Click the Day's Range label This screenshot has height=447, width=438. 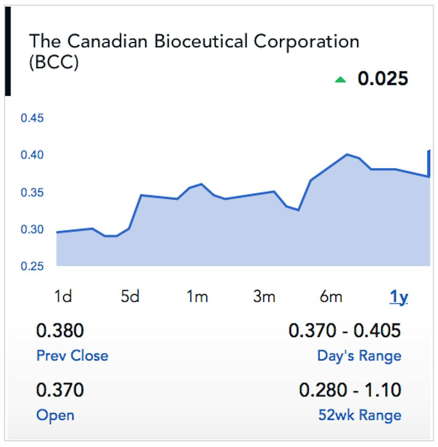point(359,356)
